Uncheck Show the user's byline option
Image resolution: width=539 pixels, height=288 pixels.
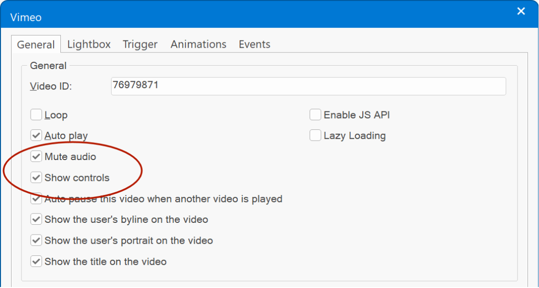(x=36, y=219)
